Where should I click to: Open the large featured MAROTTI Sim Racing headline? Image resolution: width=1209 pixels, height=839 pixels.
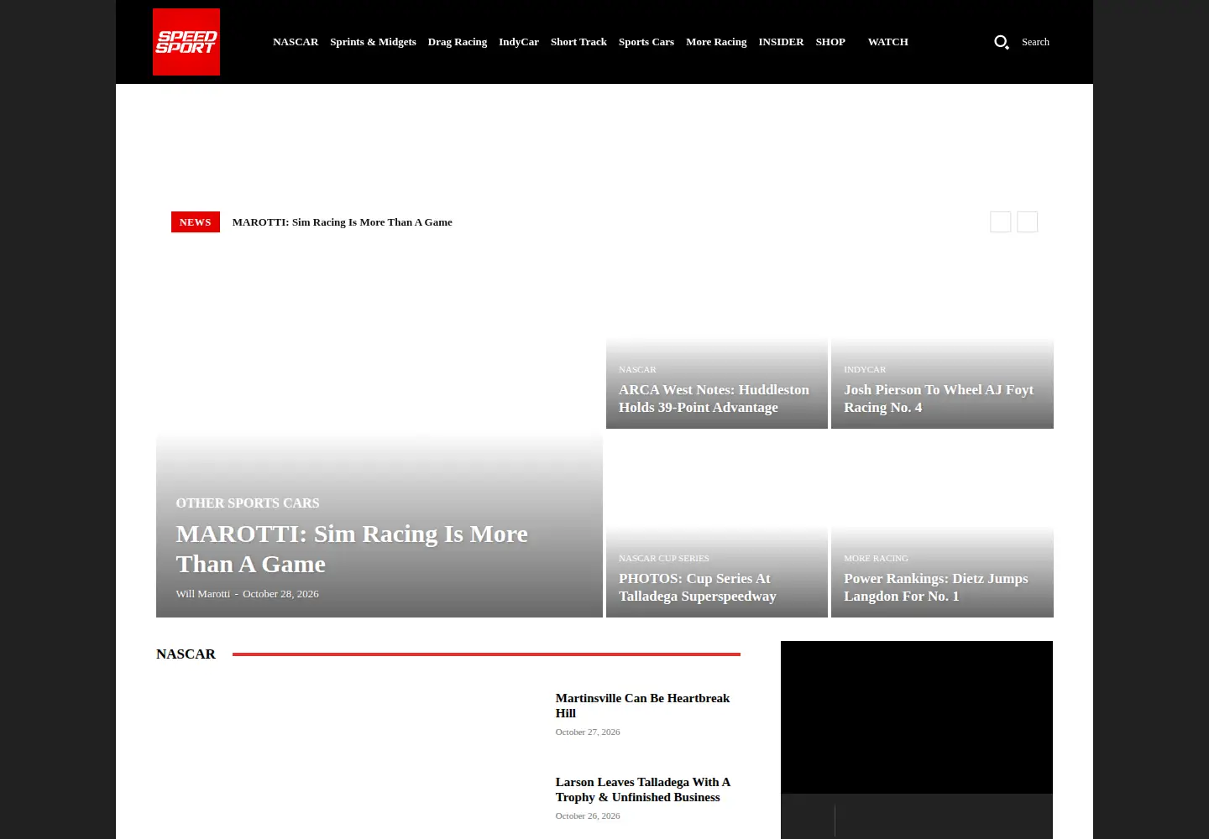pos(352,549)
